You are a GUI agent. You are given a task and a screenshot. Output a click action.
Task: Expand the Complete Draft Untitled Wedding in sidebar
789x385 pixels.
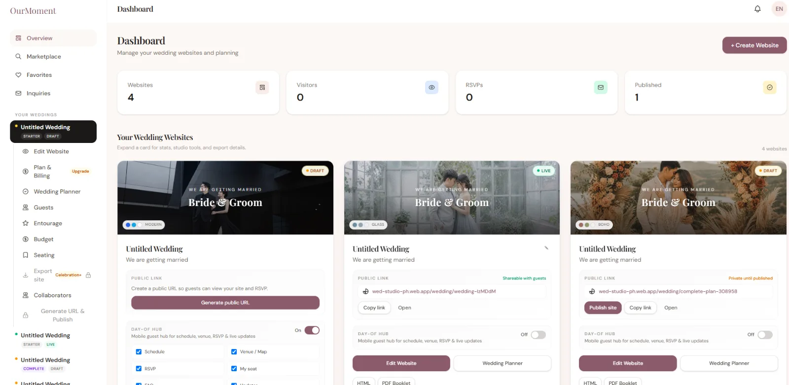pyautogui.click(x=53, y=364)
